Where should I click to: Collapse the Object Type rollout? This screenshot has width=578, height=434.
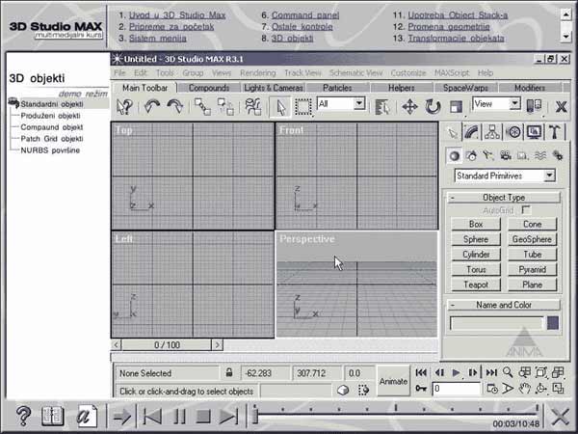pos(504,198)
